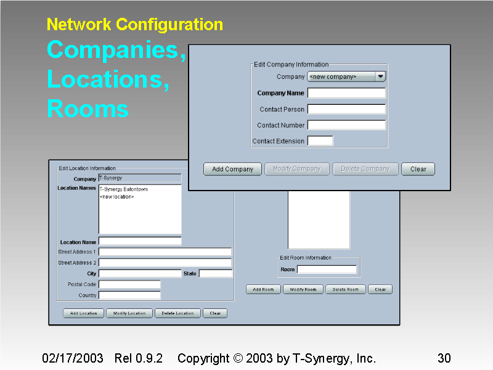Click Clear below the location form

(214, 313)
